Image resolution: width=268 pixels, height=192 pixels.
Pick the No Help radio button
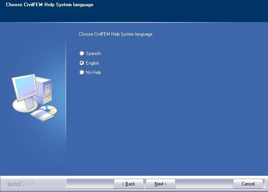(82, 72)
